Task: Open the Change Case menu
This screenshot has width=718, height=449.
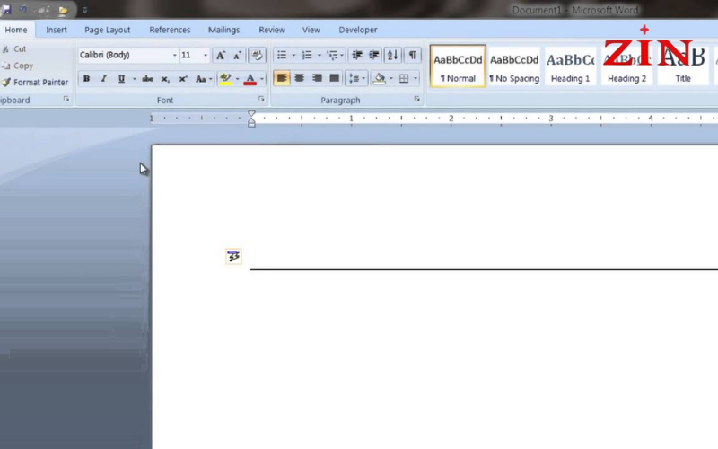Action: point(203,79)
